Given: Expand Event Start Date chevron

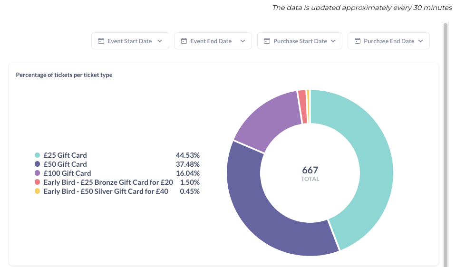Looking at the screenshot, I should (160, 41).
